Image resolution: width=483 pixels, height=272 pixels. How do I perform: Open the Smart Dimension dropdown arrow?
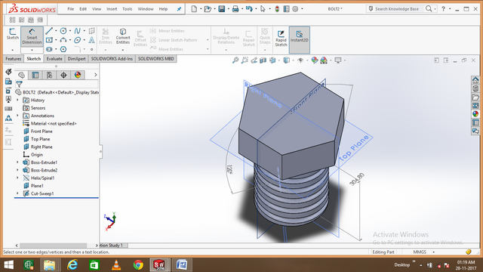point(32,50)
